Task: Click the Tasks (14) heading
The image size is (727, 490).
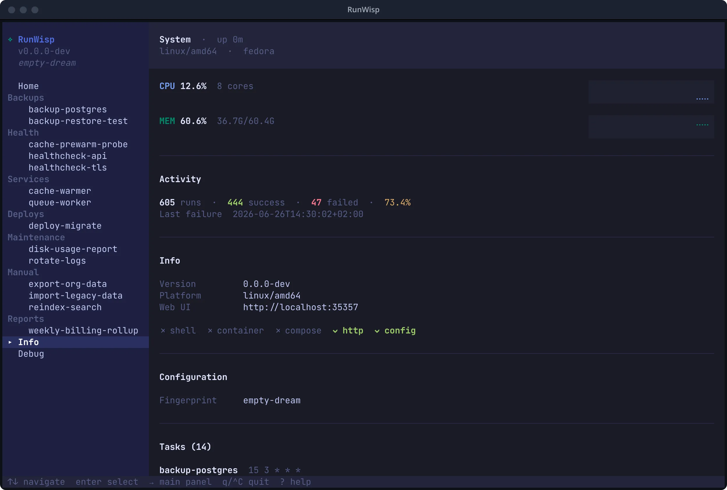Action: click(185, 447)
